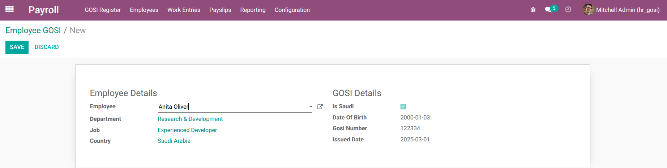
Task: Open the debug bug icon menu
Action: pyautogui.click(x=533, y=10)
